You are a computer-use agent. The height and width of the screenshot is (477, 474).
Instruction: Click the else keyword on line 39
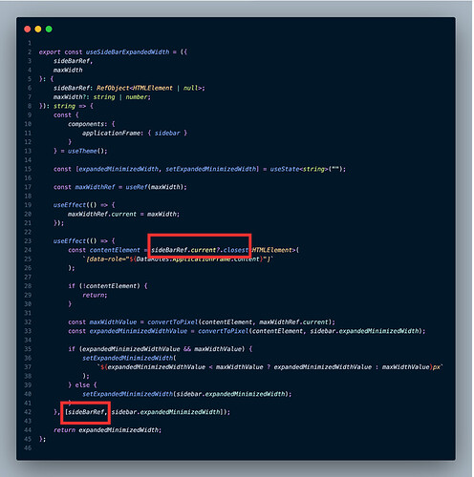coord(82,385)
